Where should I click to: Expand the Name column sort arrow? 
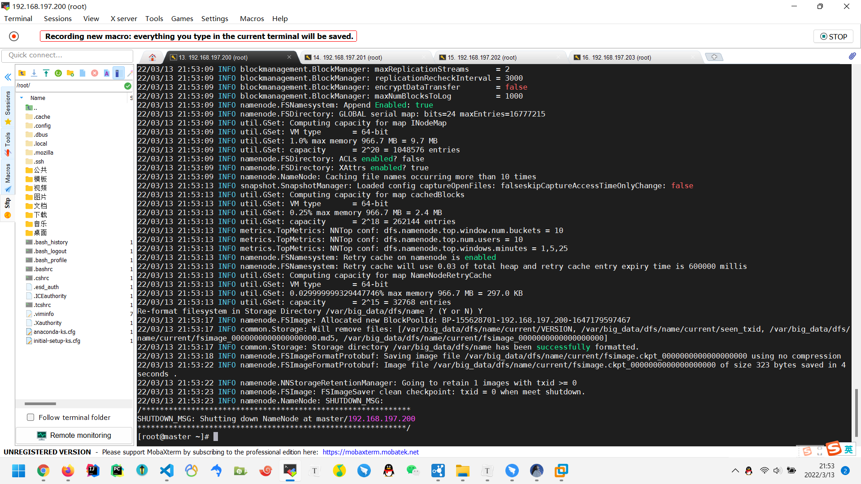(x=22, y=98)
